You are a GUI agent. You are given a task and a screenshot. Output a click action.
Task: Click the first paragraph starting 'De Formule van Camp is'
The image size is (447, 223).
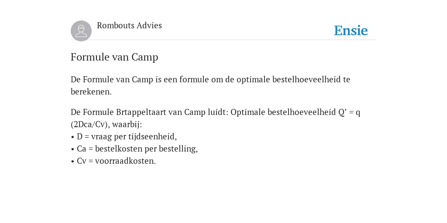pos(210,85)
